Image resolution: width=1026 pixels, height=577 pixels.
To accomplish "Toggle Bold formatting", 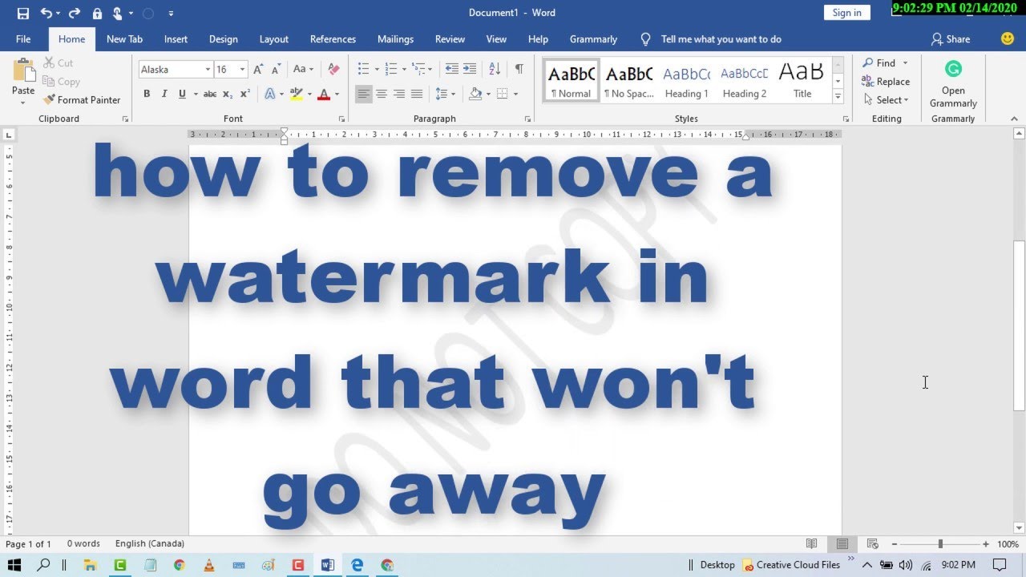I will click(147, 94).
